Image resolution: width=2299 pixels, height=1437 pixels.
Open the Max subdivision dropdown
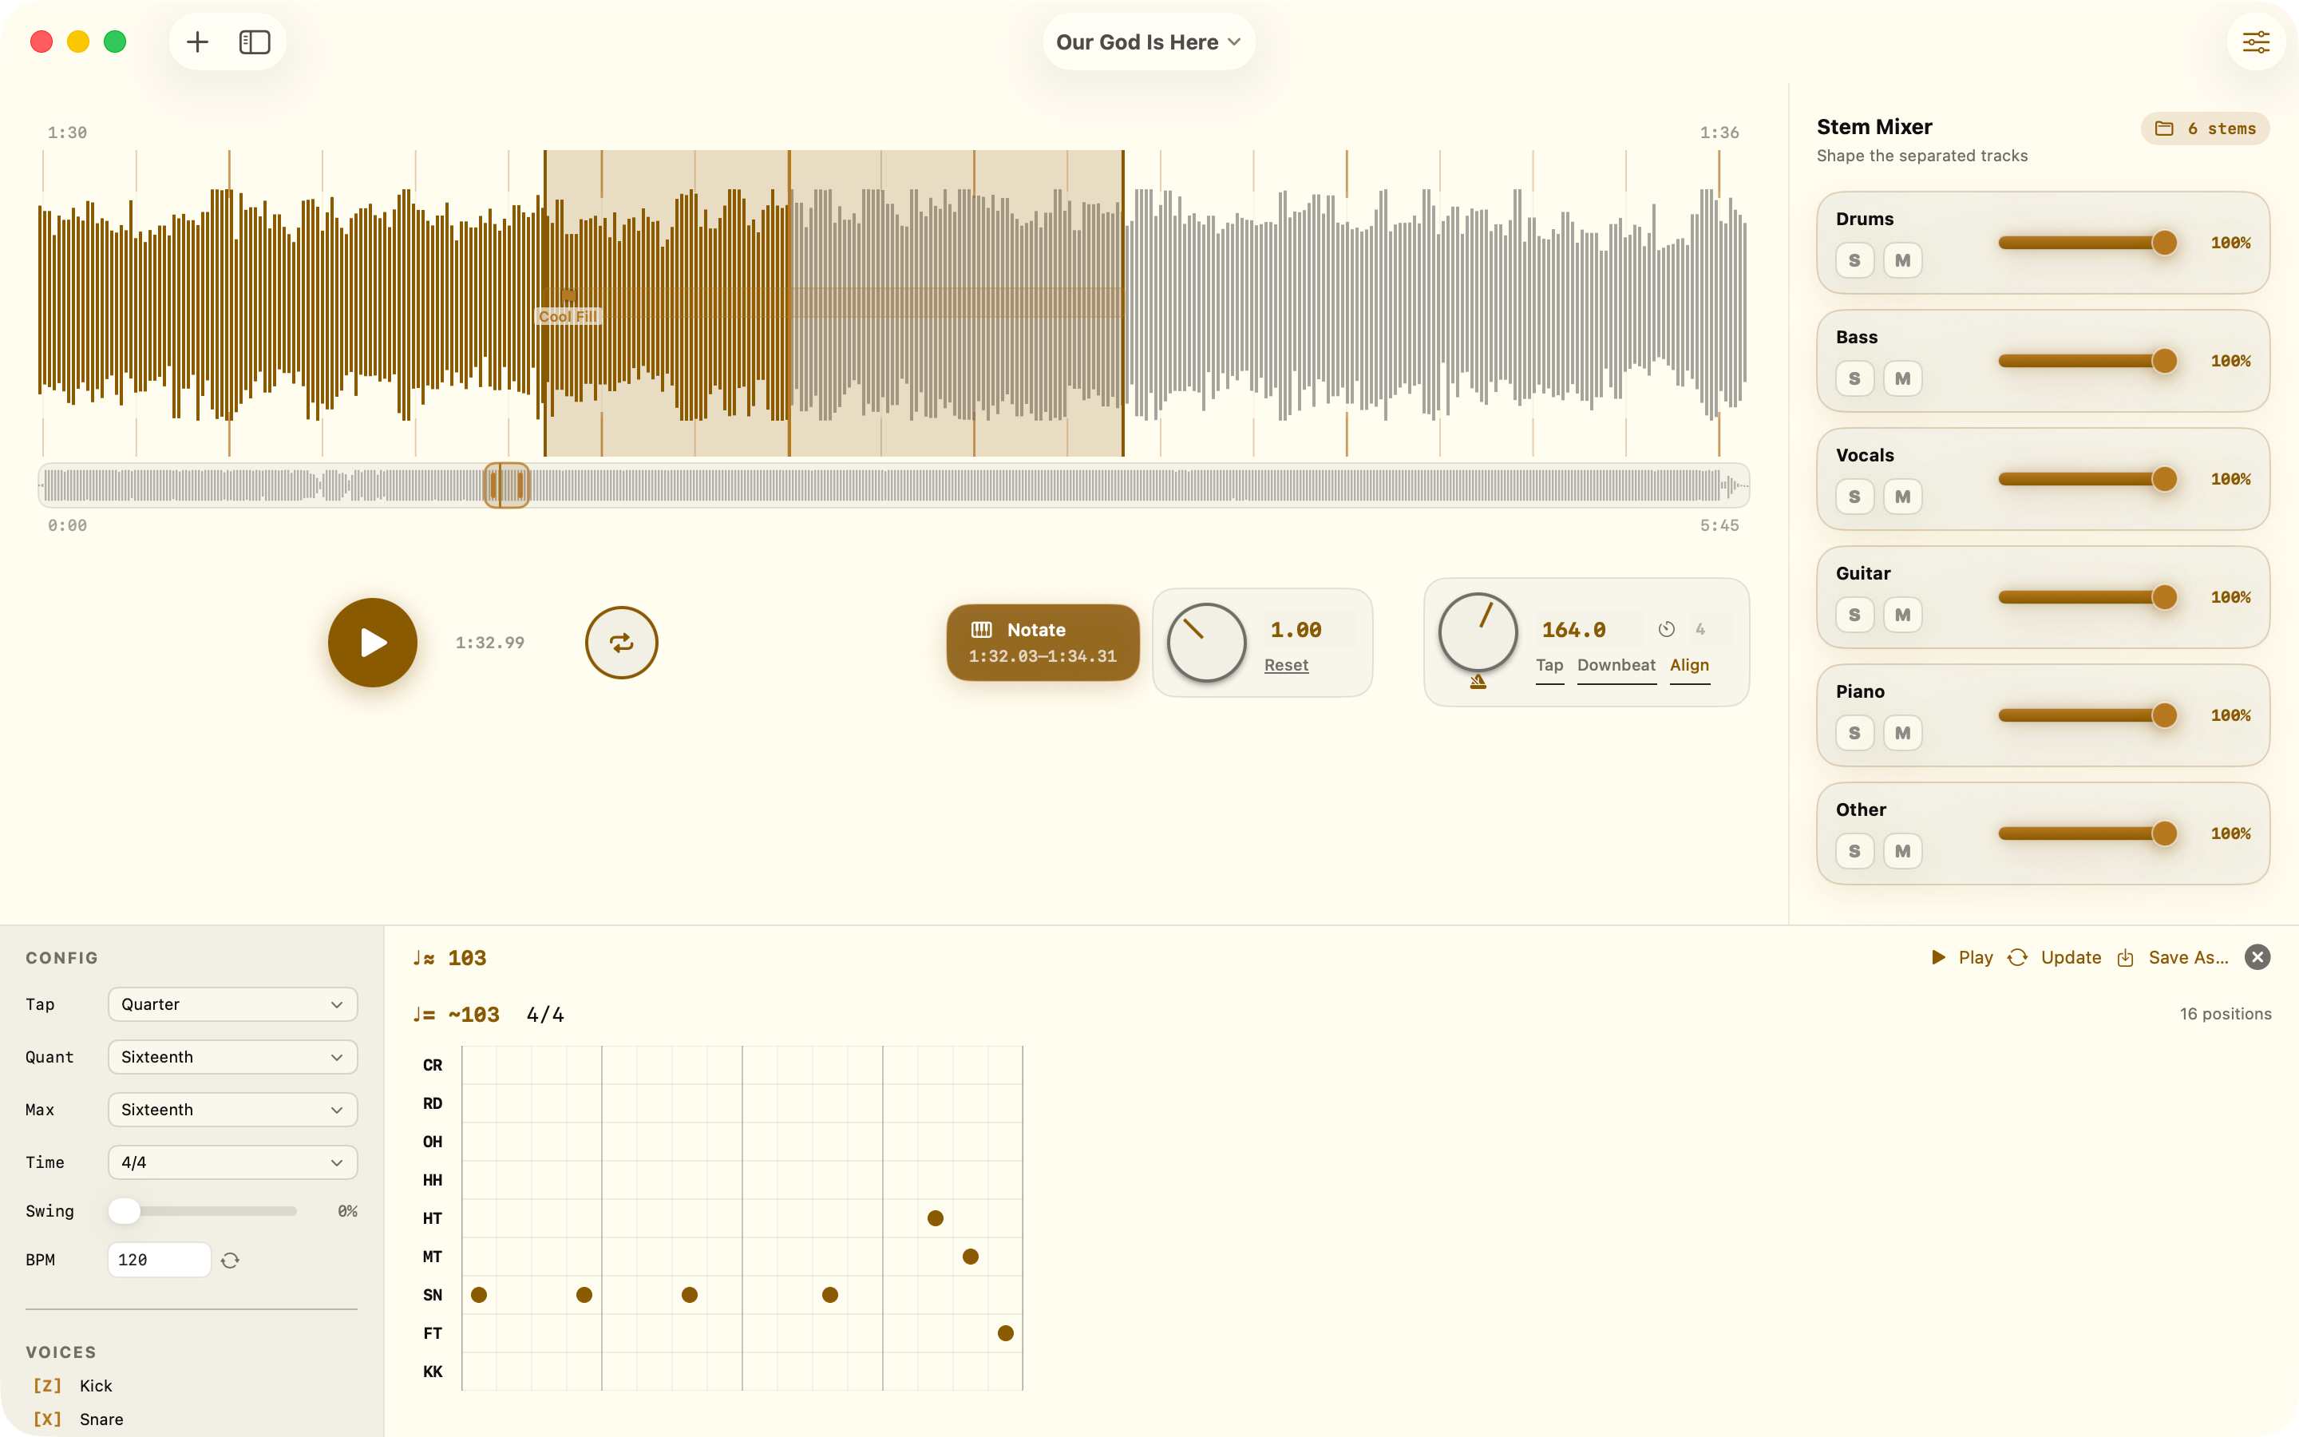(233, 1109)
